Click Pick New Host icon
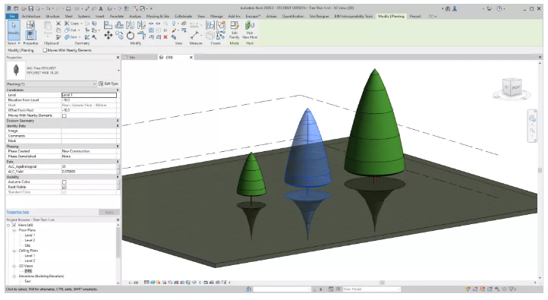This screenshot has width=548, height=300. 250,30
